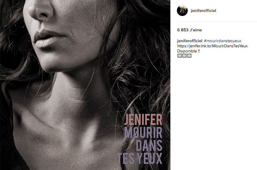Click the divider line below the header

pos(217,22)
